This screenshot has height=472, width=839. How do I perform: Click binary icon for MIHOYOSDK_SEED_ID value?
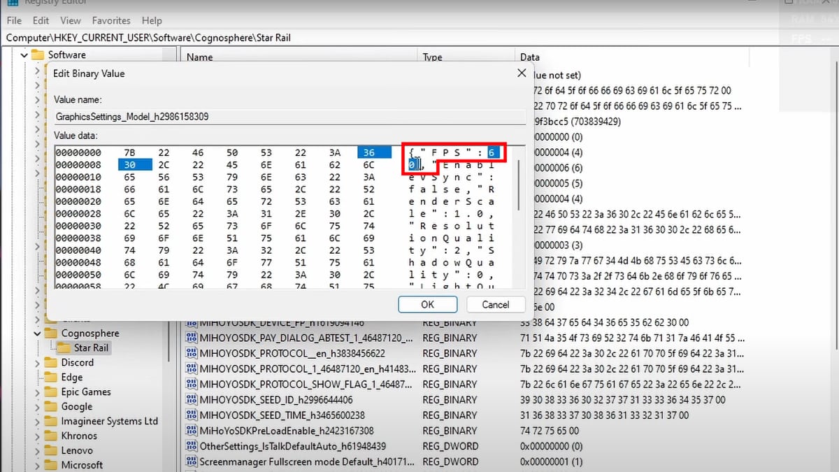pos(191,400)
